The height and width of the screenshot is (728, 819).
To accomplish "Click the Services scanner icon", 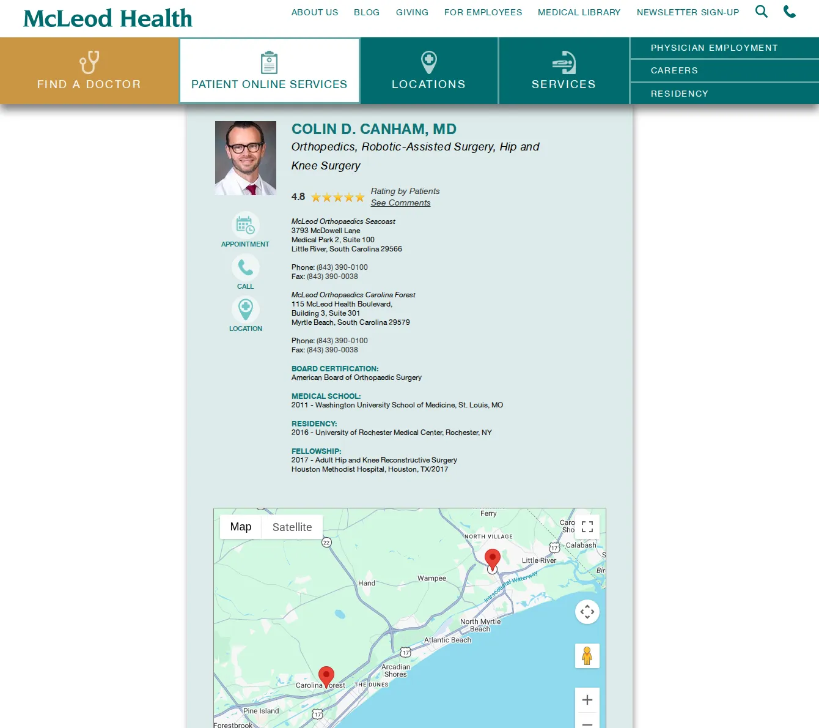I will point(564,62).
